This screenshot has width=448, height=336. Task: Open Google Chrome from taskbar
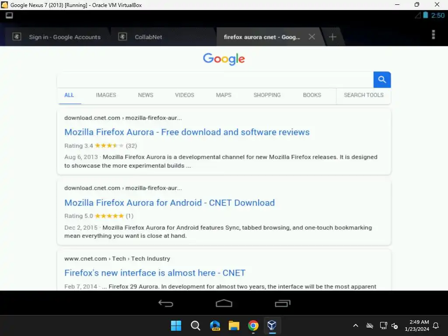point(253,325)
